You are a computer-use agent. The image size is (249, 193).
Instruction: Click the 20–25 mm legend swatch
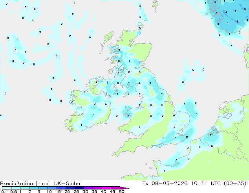point(70,188)
